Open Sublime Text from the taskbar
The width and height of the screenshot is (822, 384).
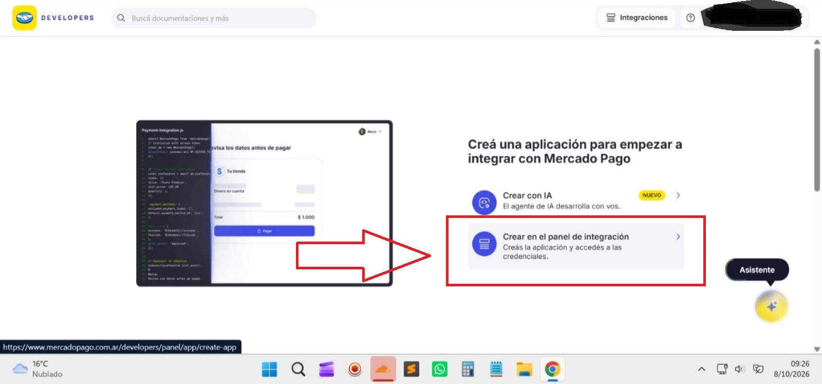point(412,369)
